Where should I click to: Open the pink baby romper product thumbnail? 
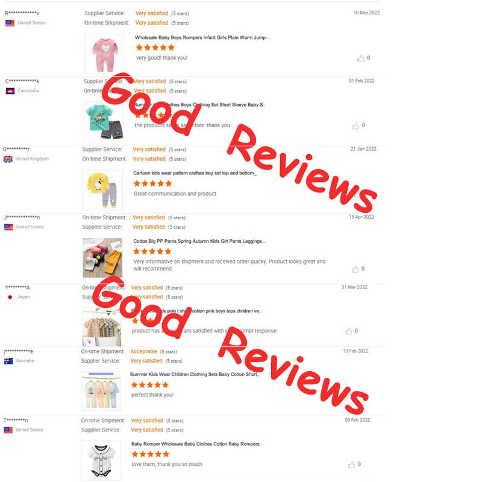pos(105,54)
